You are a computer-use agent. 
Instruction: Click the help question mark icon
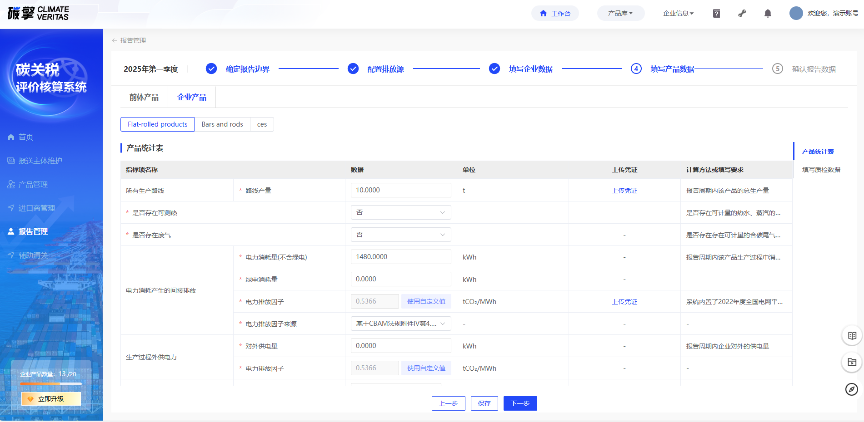coord(716,14)
